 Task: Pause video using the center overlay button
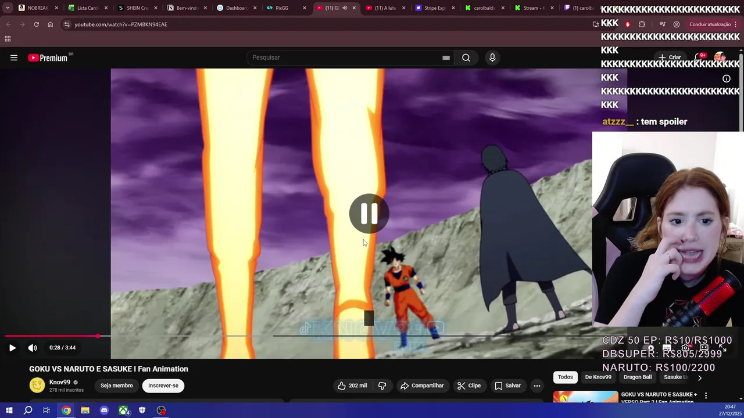(369, 214)
